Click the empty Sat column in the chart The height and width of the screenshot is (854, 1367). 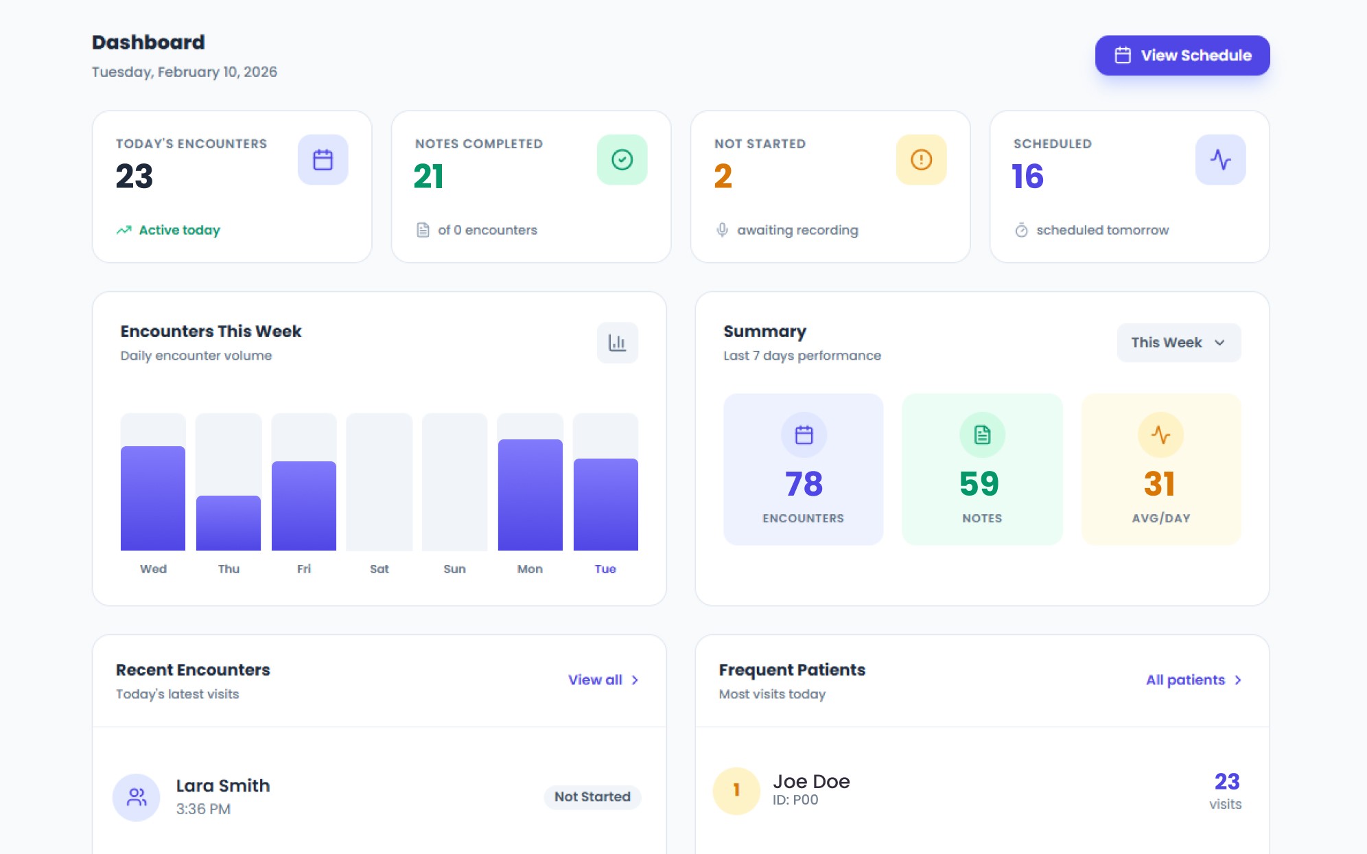pos(379,482)
